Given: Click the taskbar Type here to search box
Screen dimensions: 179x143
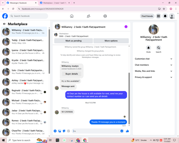Looking at the screenshot, I should click(27, 140).
